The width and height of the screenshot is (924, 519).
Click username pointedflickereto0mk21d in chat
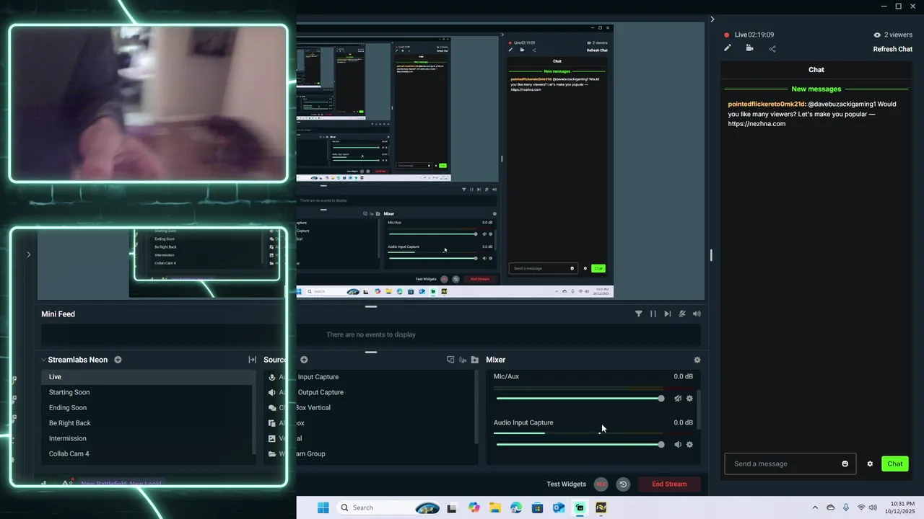(x=766, y=104)
